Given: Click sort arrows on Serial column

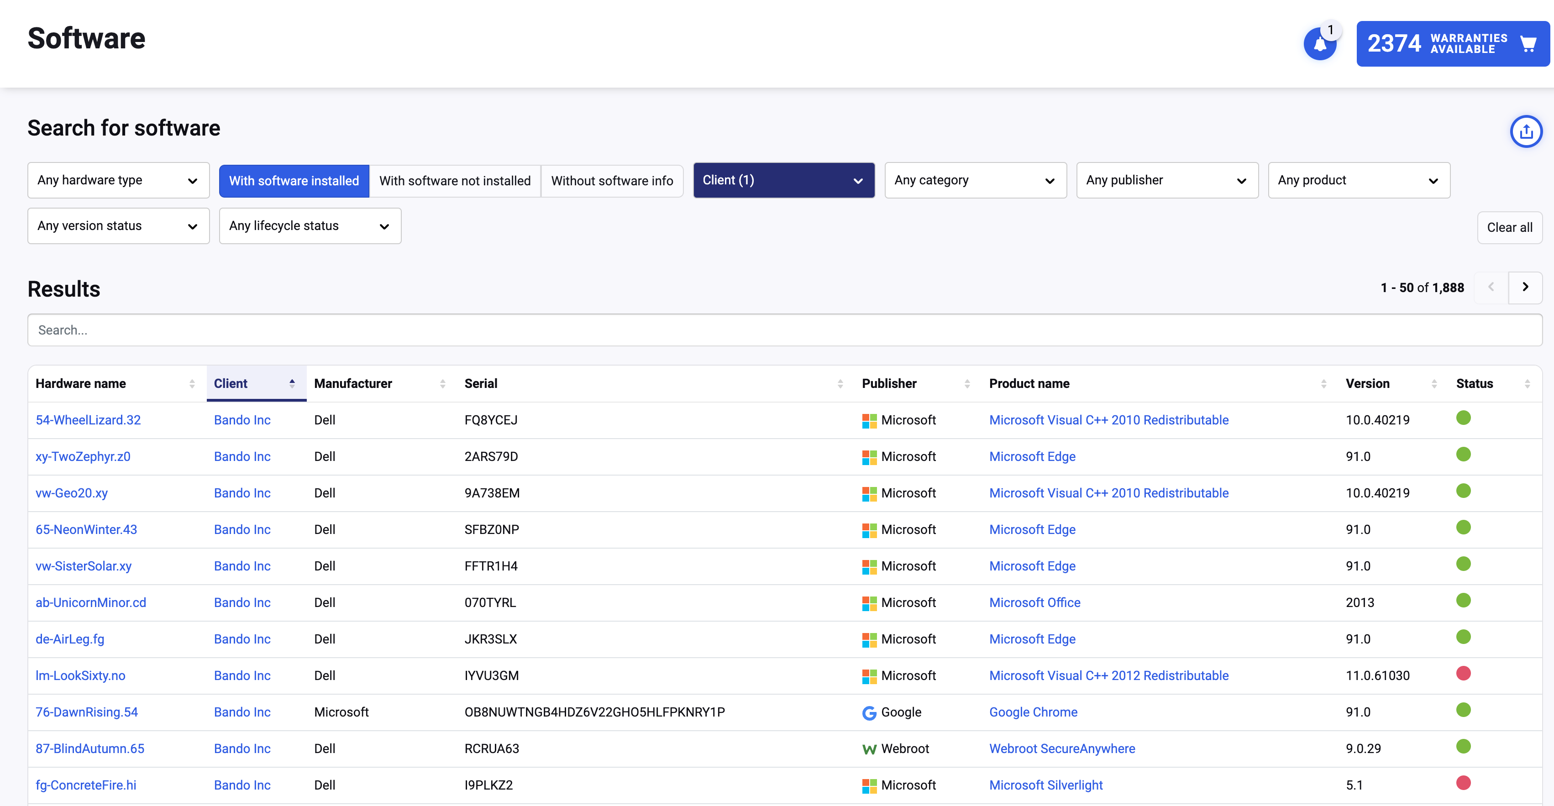Looking at the screenshot, I should tap(840, 384).
